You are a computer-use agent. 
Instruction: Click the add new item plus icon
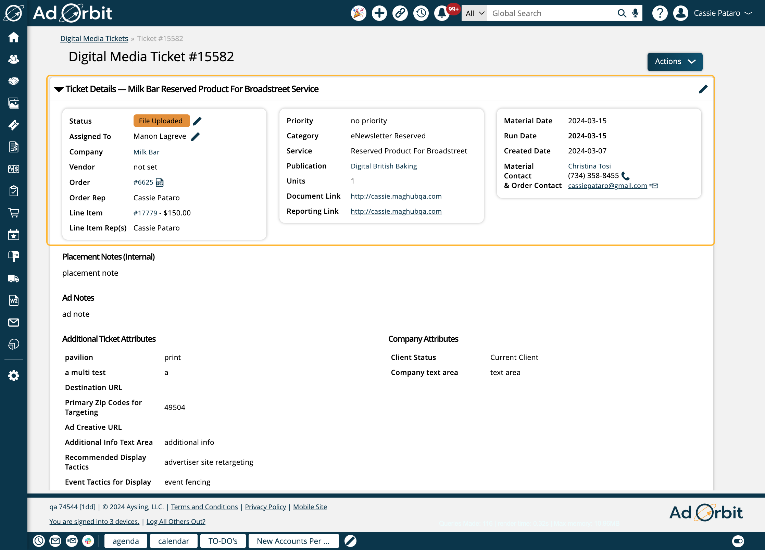pyautogui.click(x=379, y=13)
